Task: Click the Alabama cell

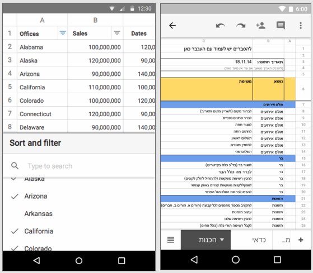Action: click(43, 47)
